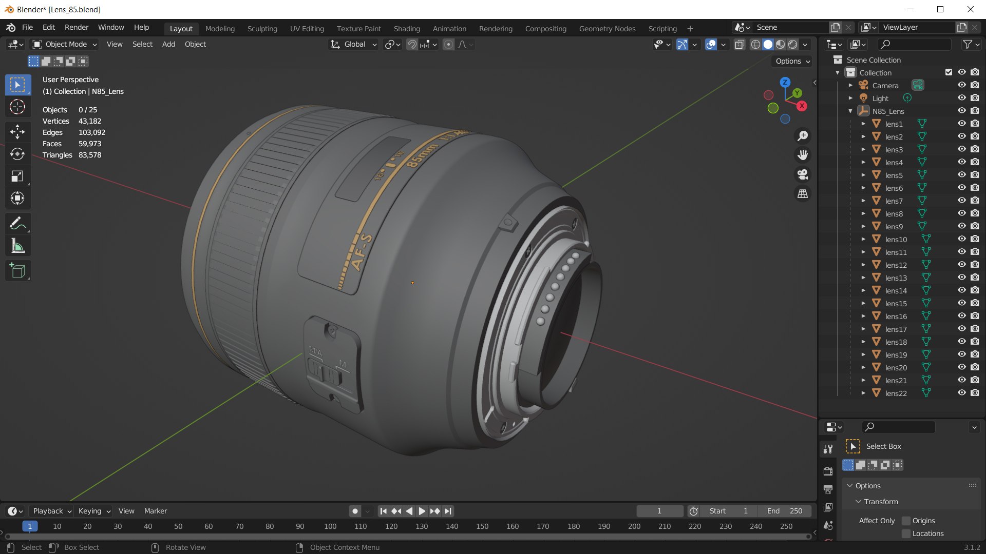Viewport: 986px width, 554px height.
Task: Toggle snapping magnet icon
Action: (x=412, y=45)
